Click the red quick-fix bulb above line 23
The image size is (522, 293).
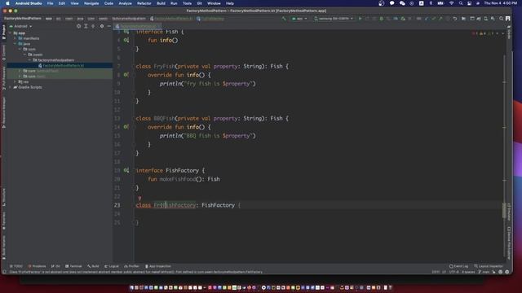click(139, 198)
